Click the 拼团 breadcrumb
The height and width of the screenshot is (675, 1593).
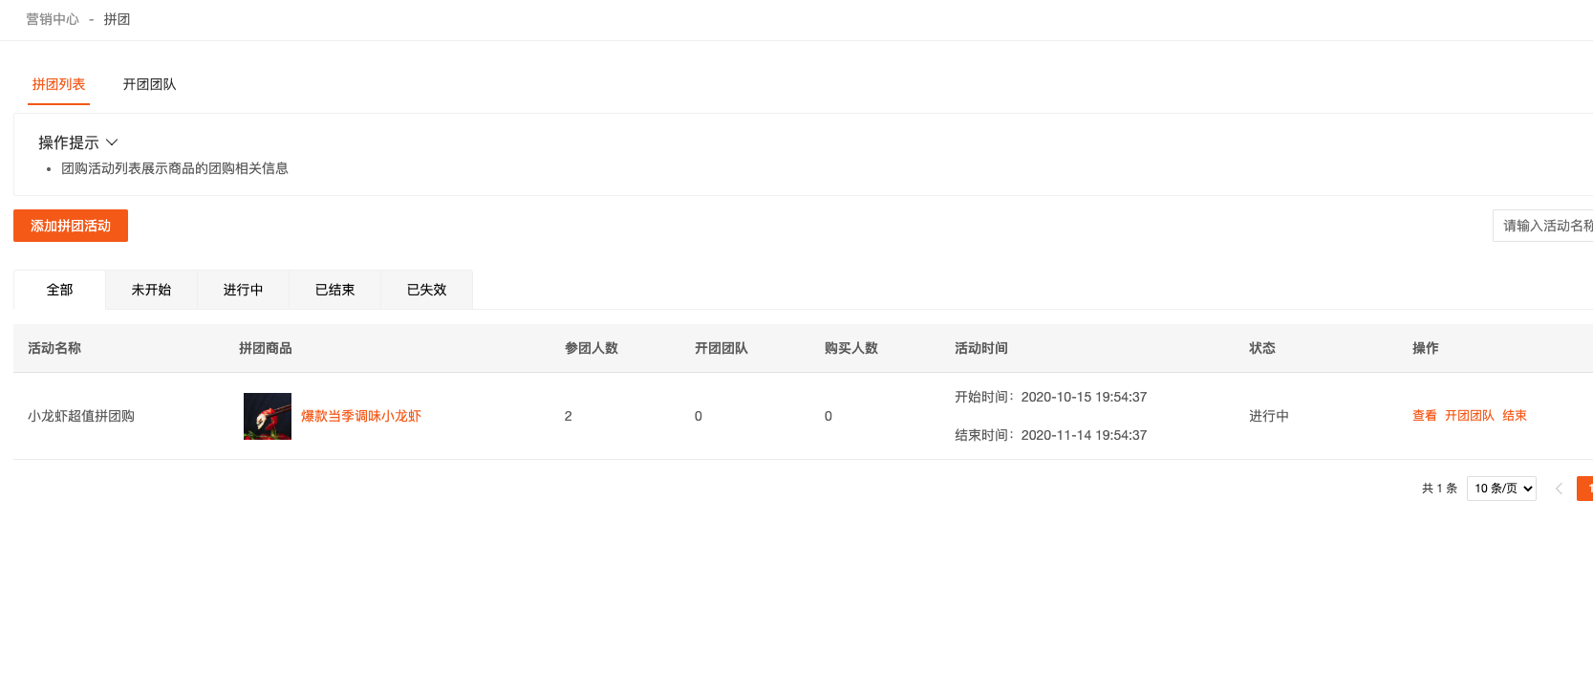[117, 19]
